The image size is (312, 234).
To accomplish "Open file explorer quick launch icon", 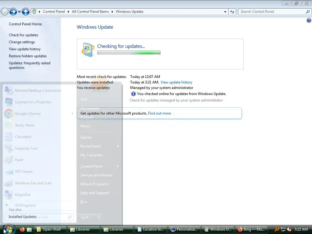I will 29,230.
